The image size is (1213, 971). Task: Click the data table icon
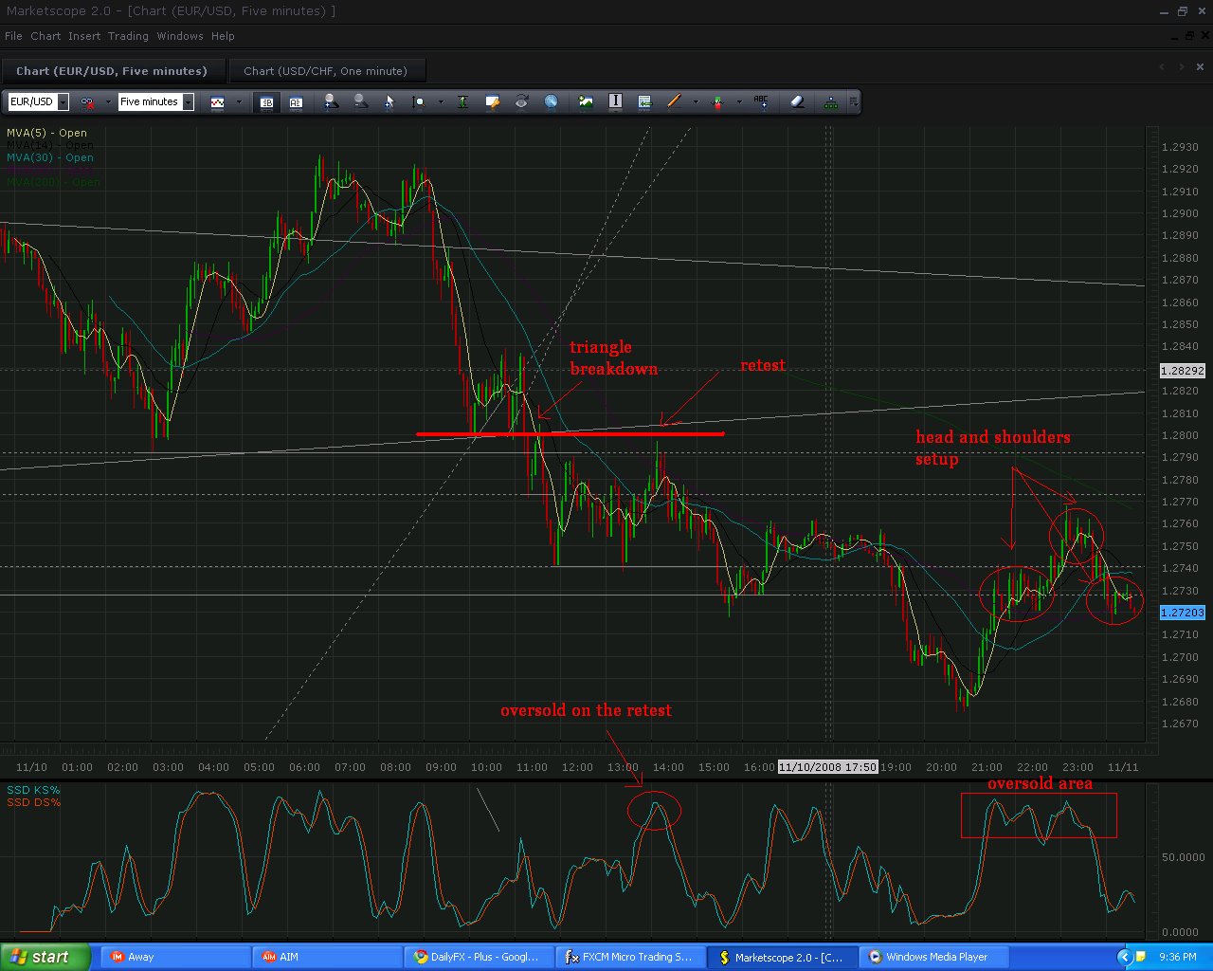click(644, 101)
